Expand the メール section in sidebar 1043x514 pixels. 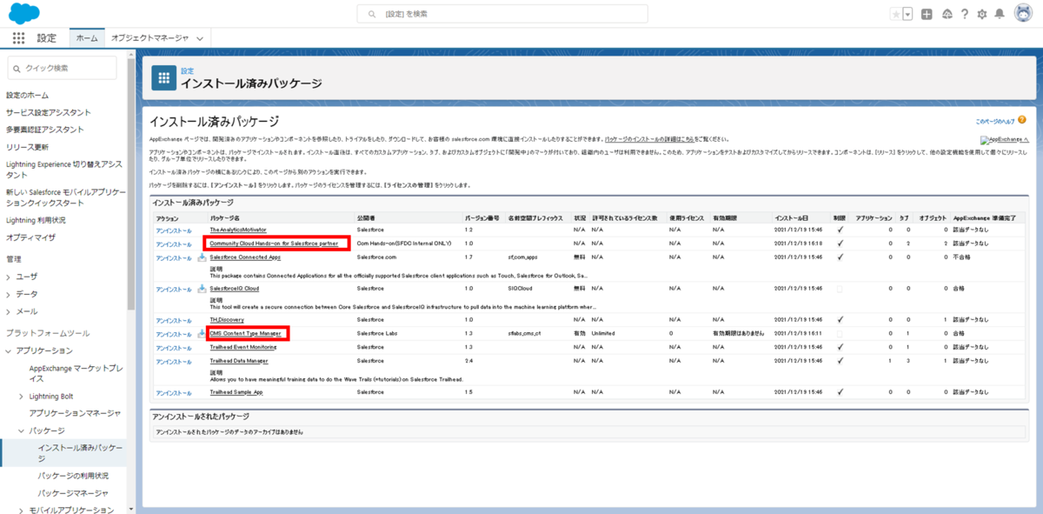[x=9, y=311]
